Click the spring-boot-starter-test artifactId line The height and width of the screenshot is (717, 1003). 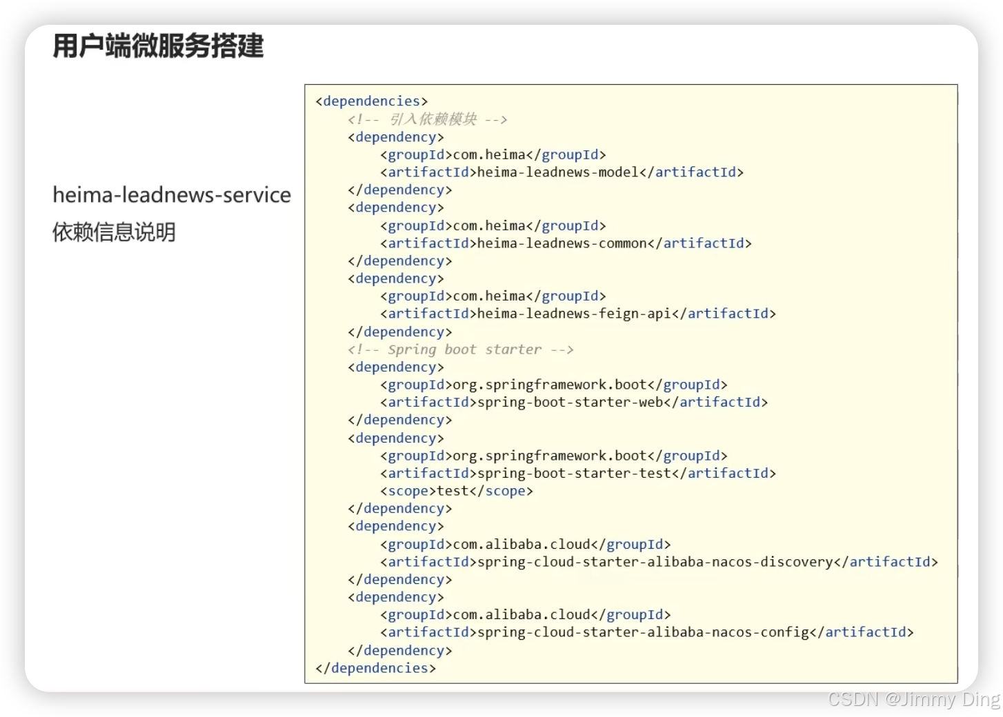[578, 473]
